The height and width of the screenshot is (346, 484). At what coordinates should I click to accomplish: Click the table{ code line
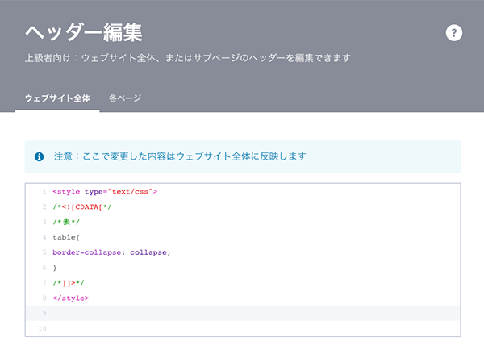tap(66, 237)
